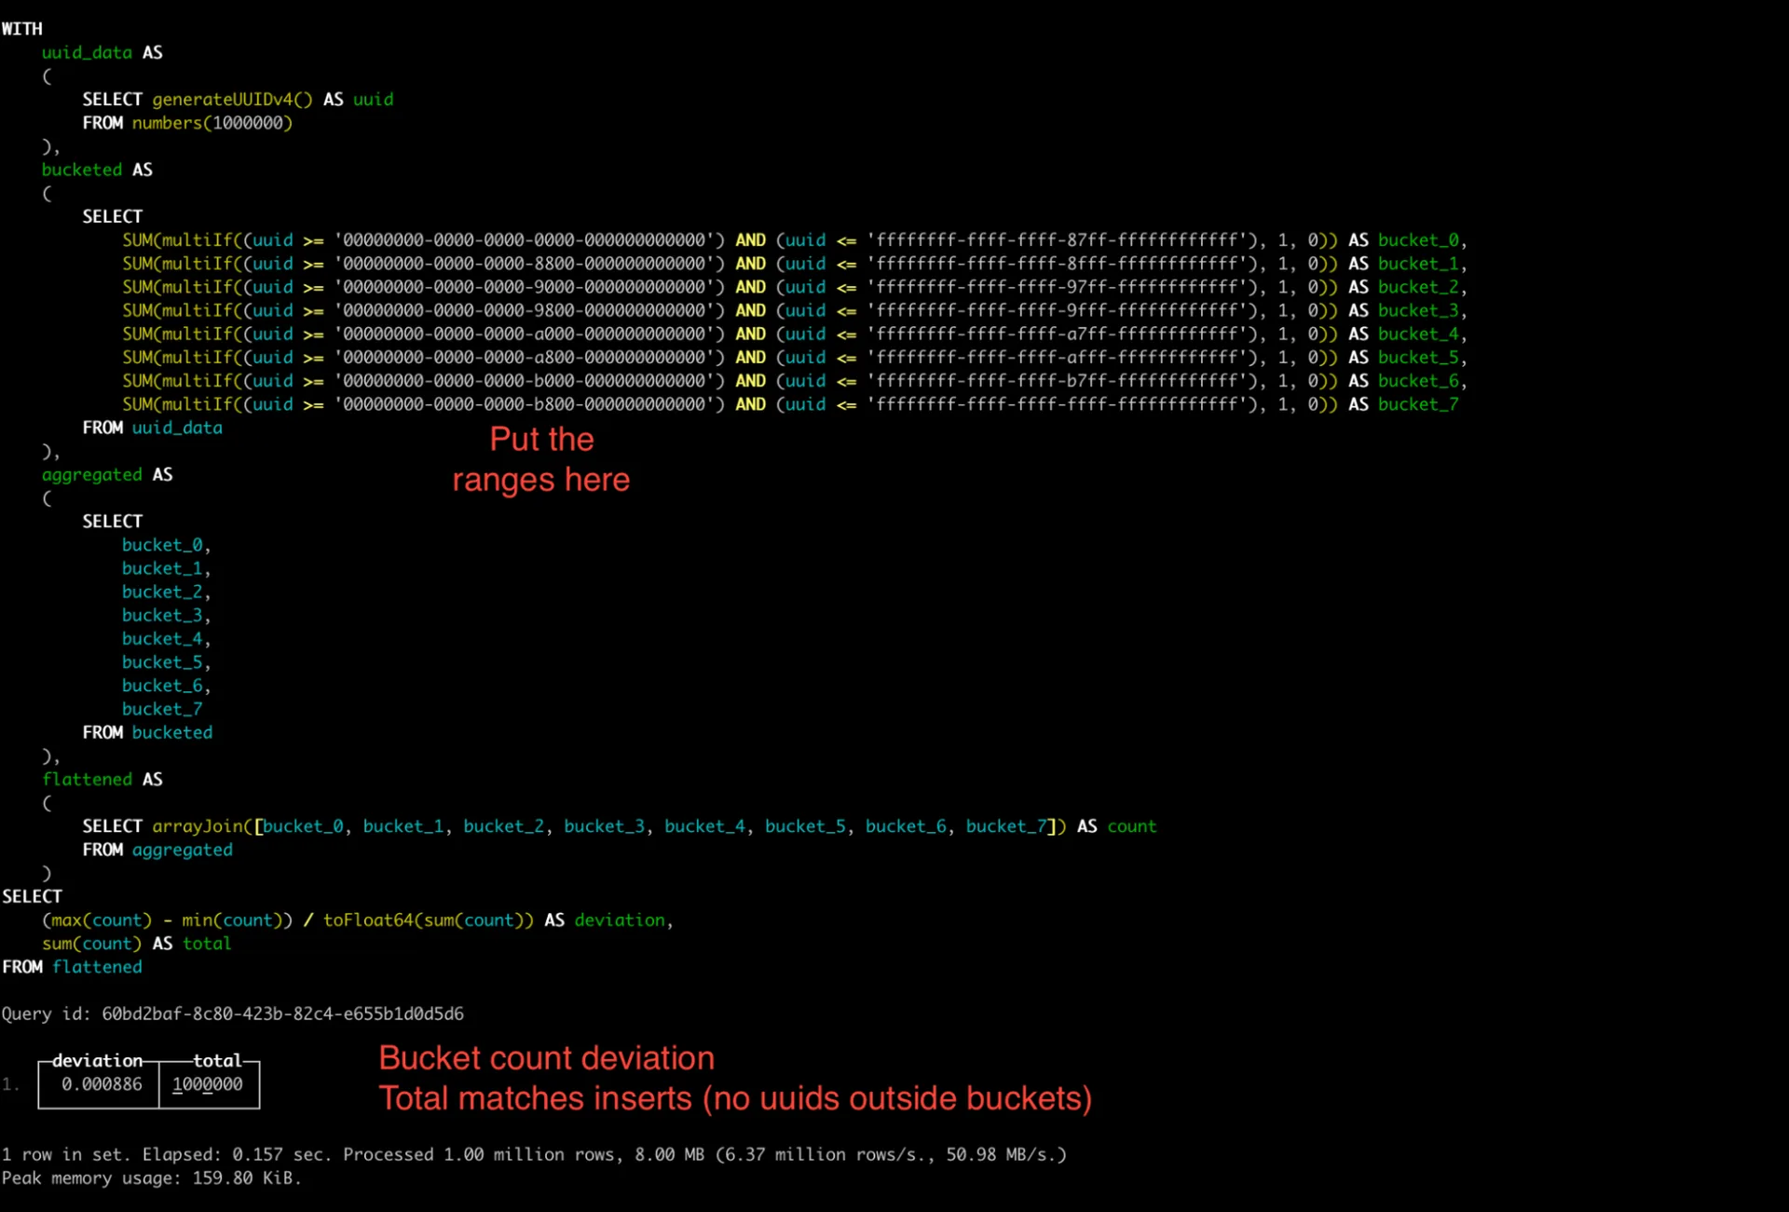
Task: Click the total column header in the result table
Action: coord(217,1061)
